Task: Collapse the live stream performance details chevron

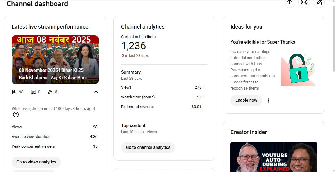Action: pyautogui.click(x=96, y=92)
